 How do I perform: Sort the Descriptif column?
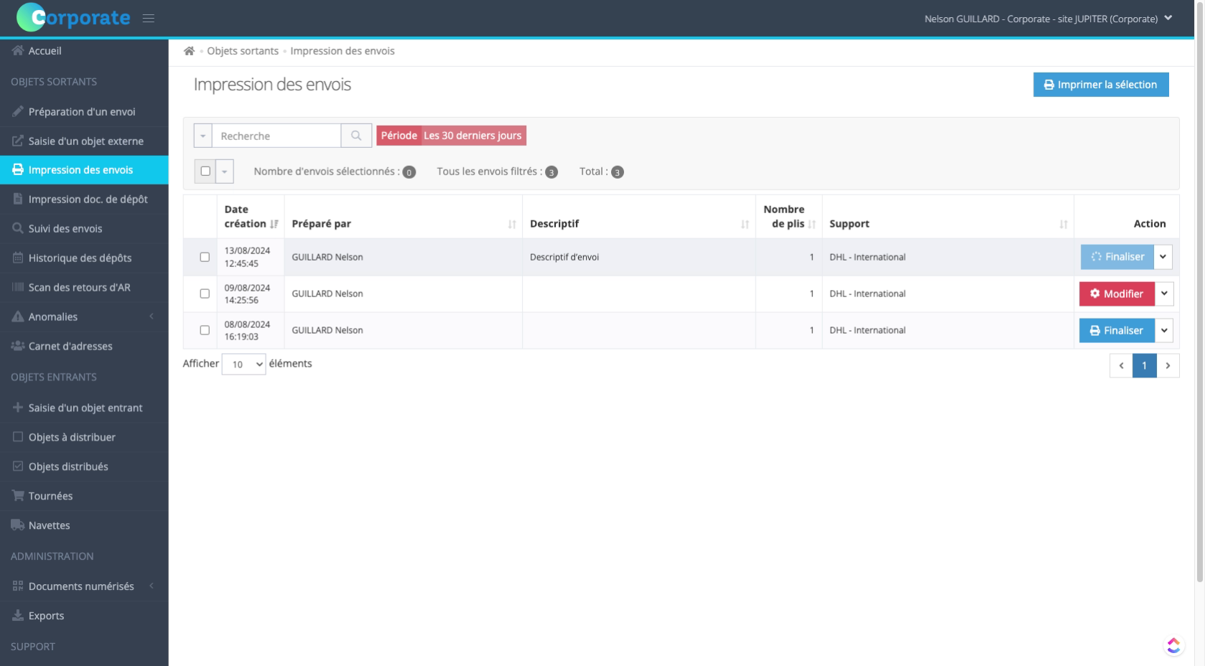[x=745, y=224]
